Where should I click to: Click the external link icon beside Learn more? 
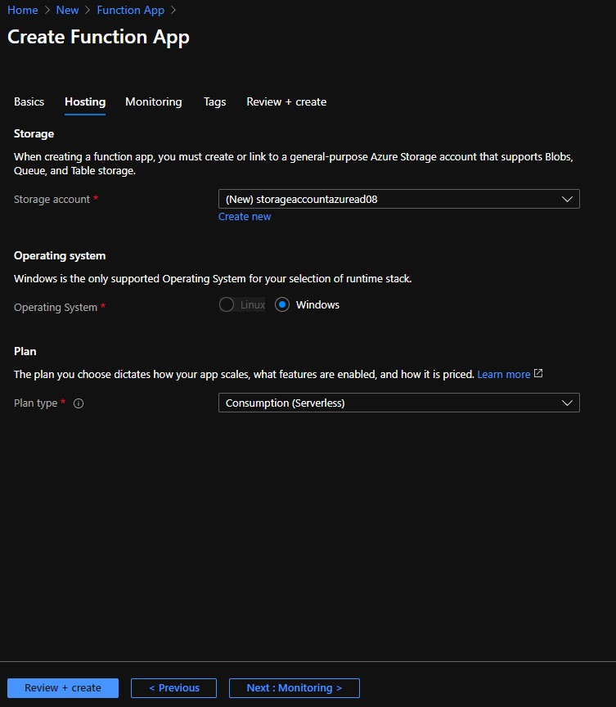538,373
